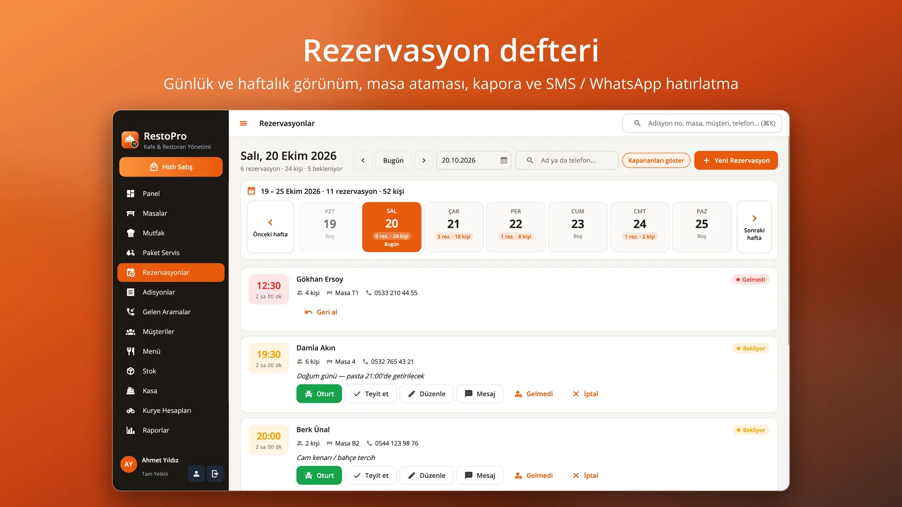
Task: Show previous week (Önceki hafta)
Action: [x=270, y=227]
